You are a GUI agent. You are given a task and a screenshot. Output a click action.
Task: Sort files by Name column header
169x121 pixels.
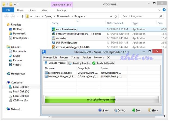(55, 23)
